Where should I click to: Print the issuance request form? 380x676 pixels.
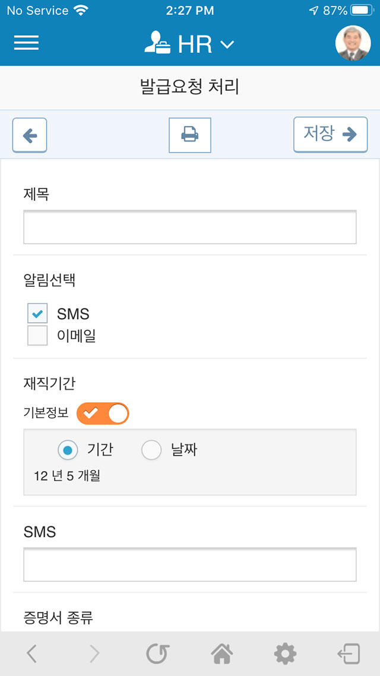click(190, 135)
